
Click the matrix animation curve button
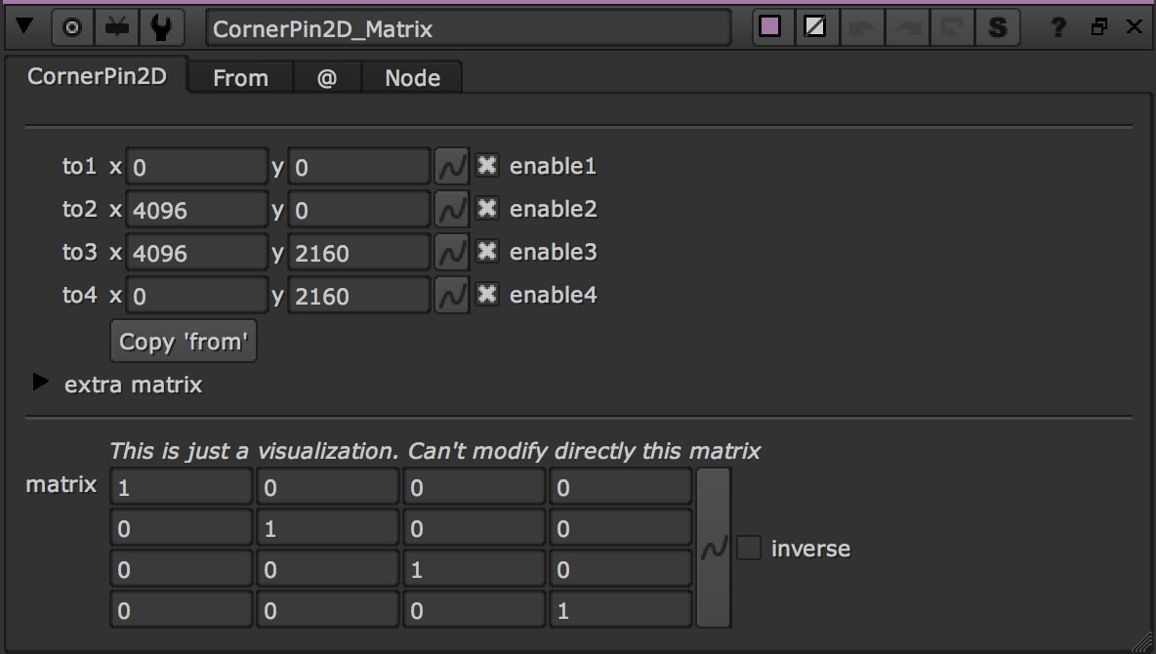pyautogui.click(x=714, y=549)
